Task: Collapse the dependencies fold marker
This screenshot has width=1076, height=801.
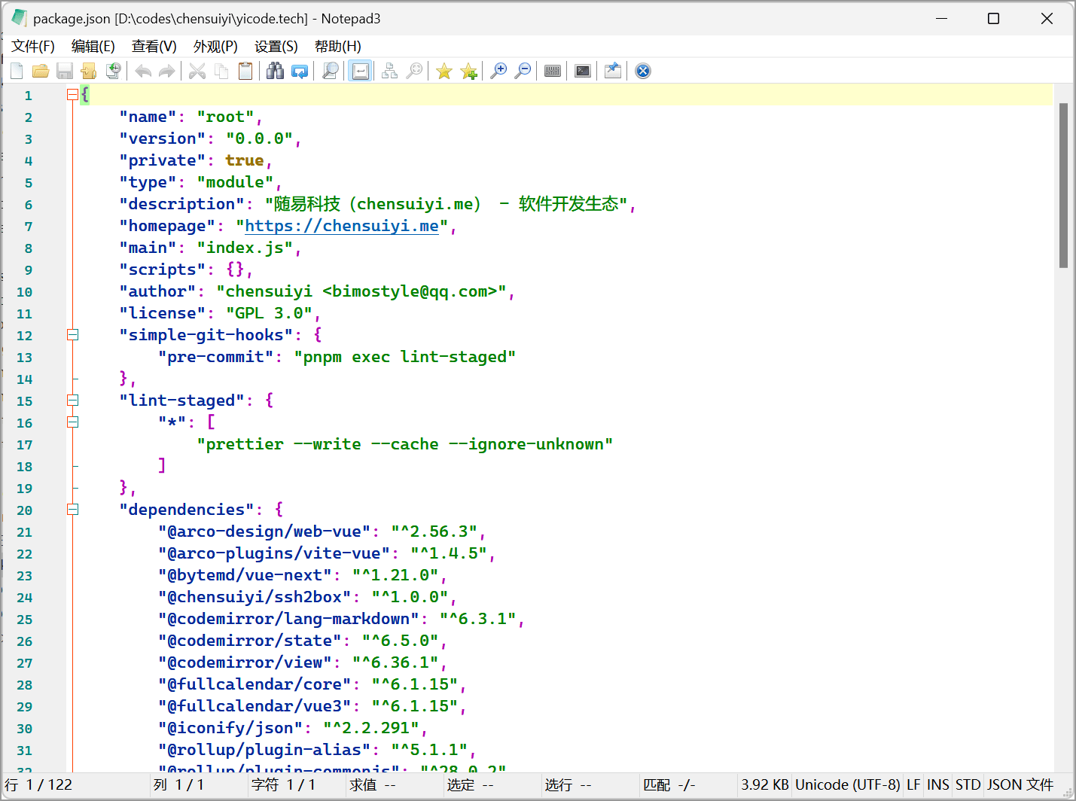Action: pyautogui.click(x=72, y=510)
